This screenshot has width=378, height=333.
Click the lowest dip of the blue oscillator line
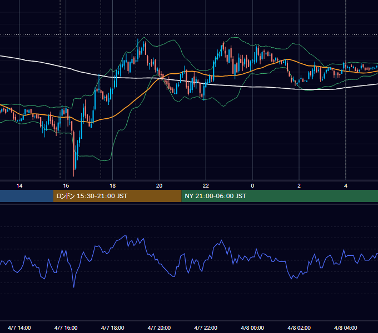pos(73,286)
